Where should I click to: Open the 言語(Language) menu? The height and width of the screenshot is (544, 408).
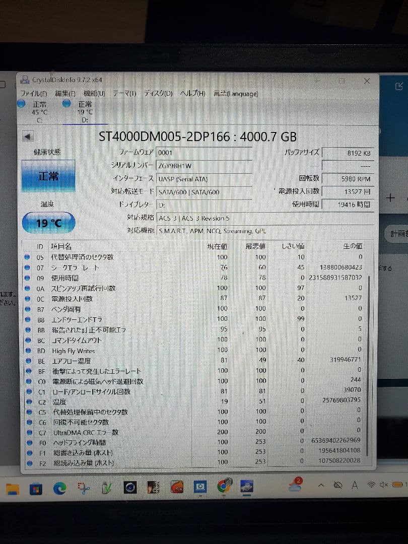tap(236, 93)
